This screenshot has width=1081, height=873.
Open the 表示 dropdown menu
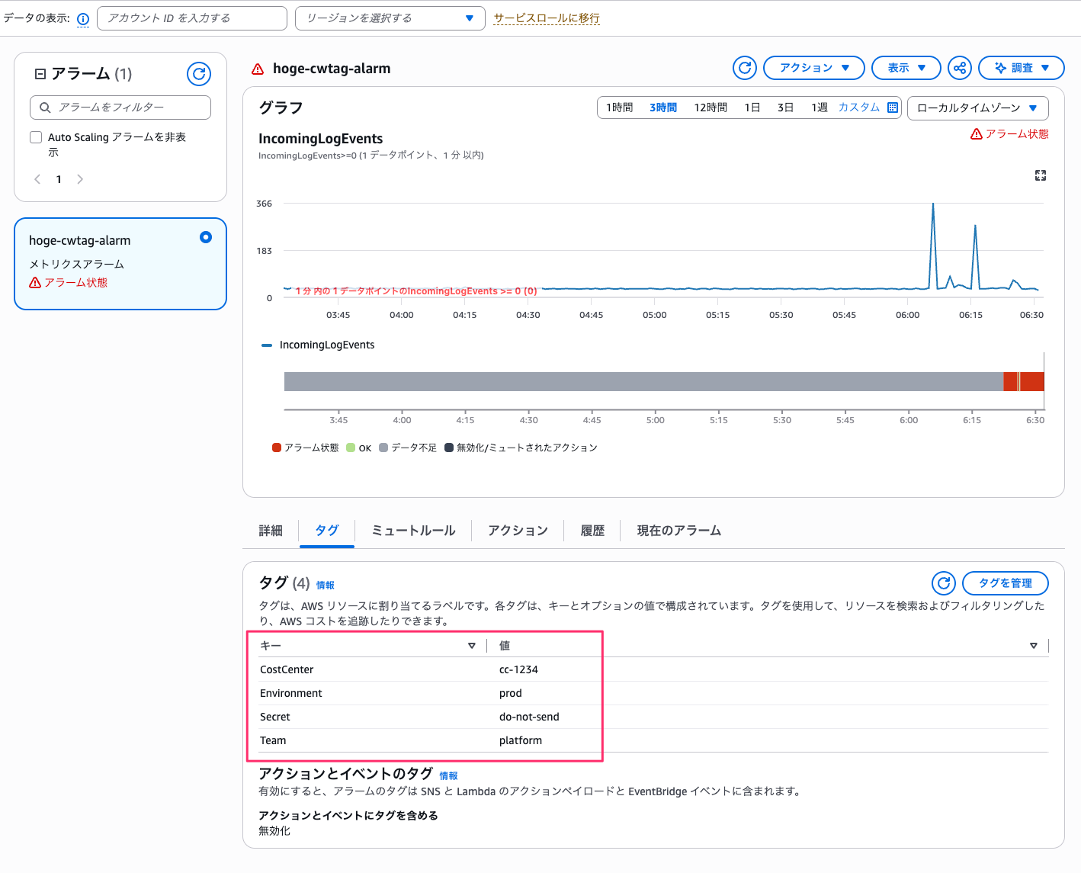[x=906, y=68]
